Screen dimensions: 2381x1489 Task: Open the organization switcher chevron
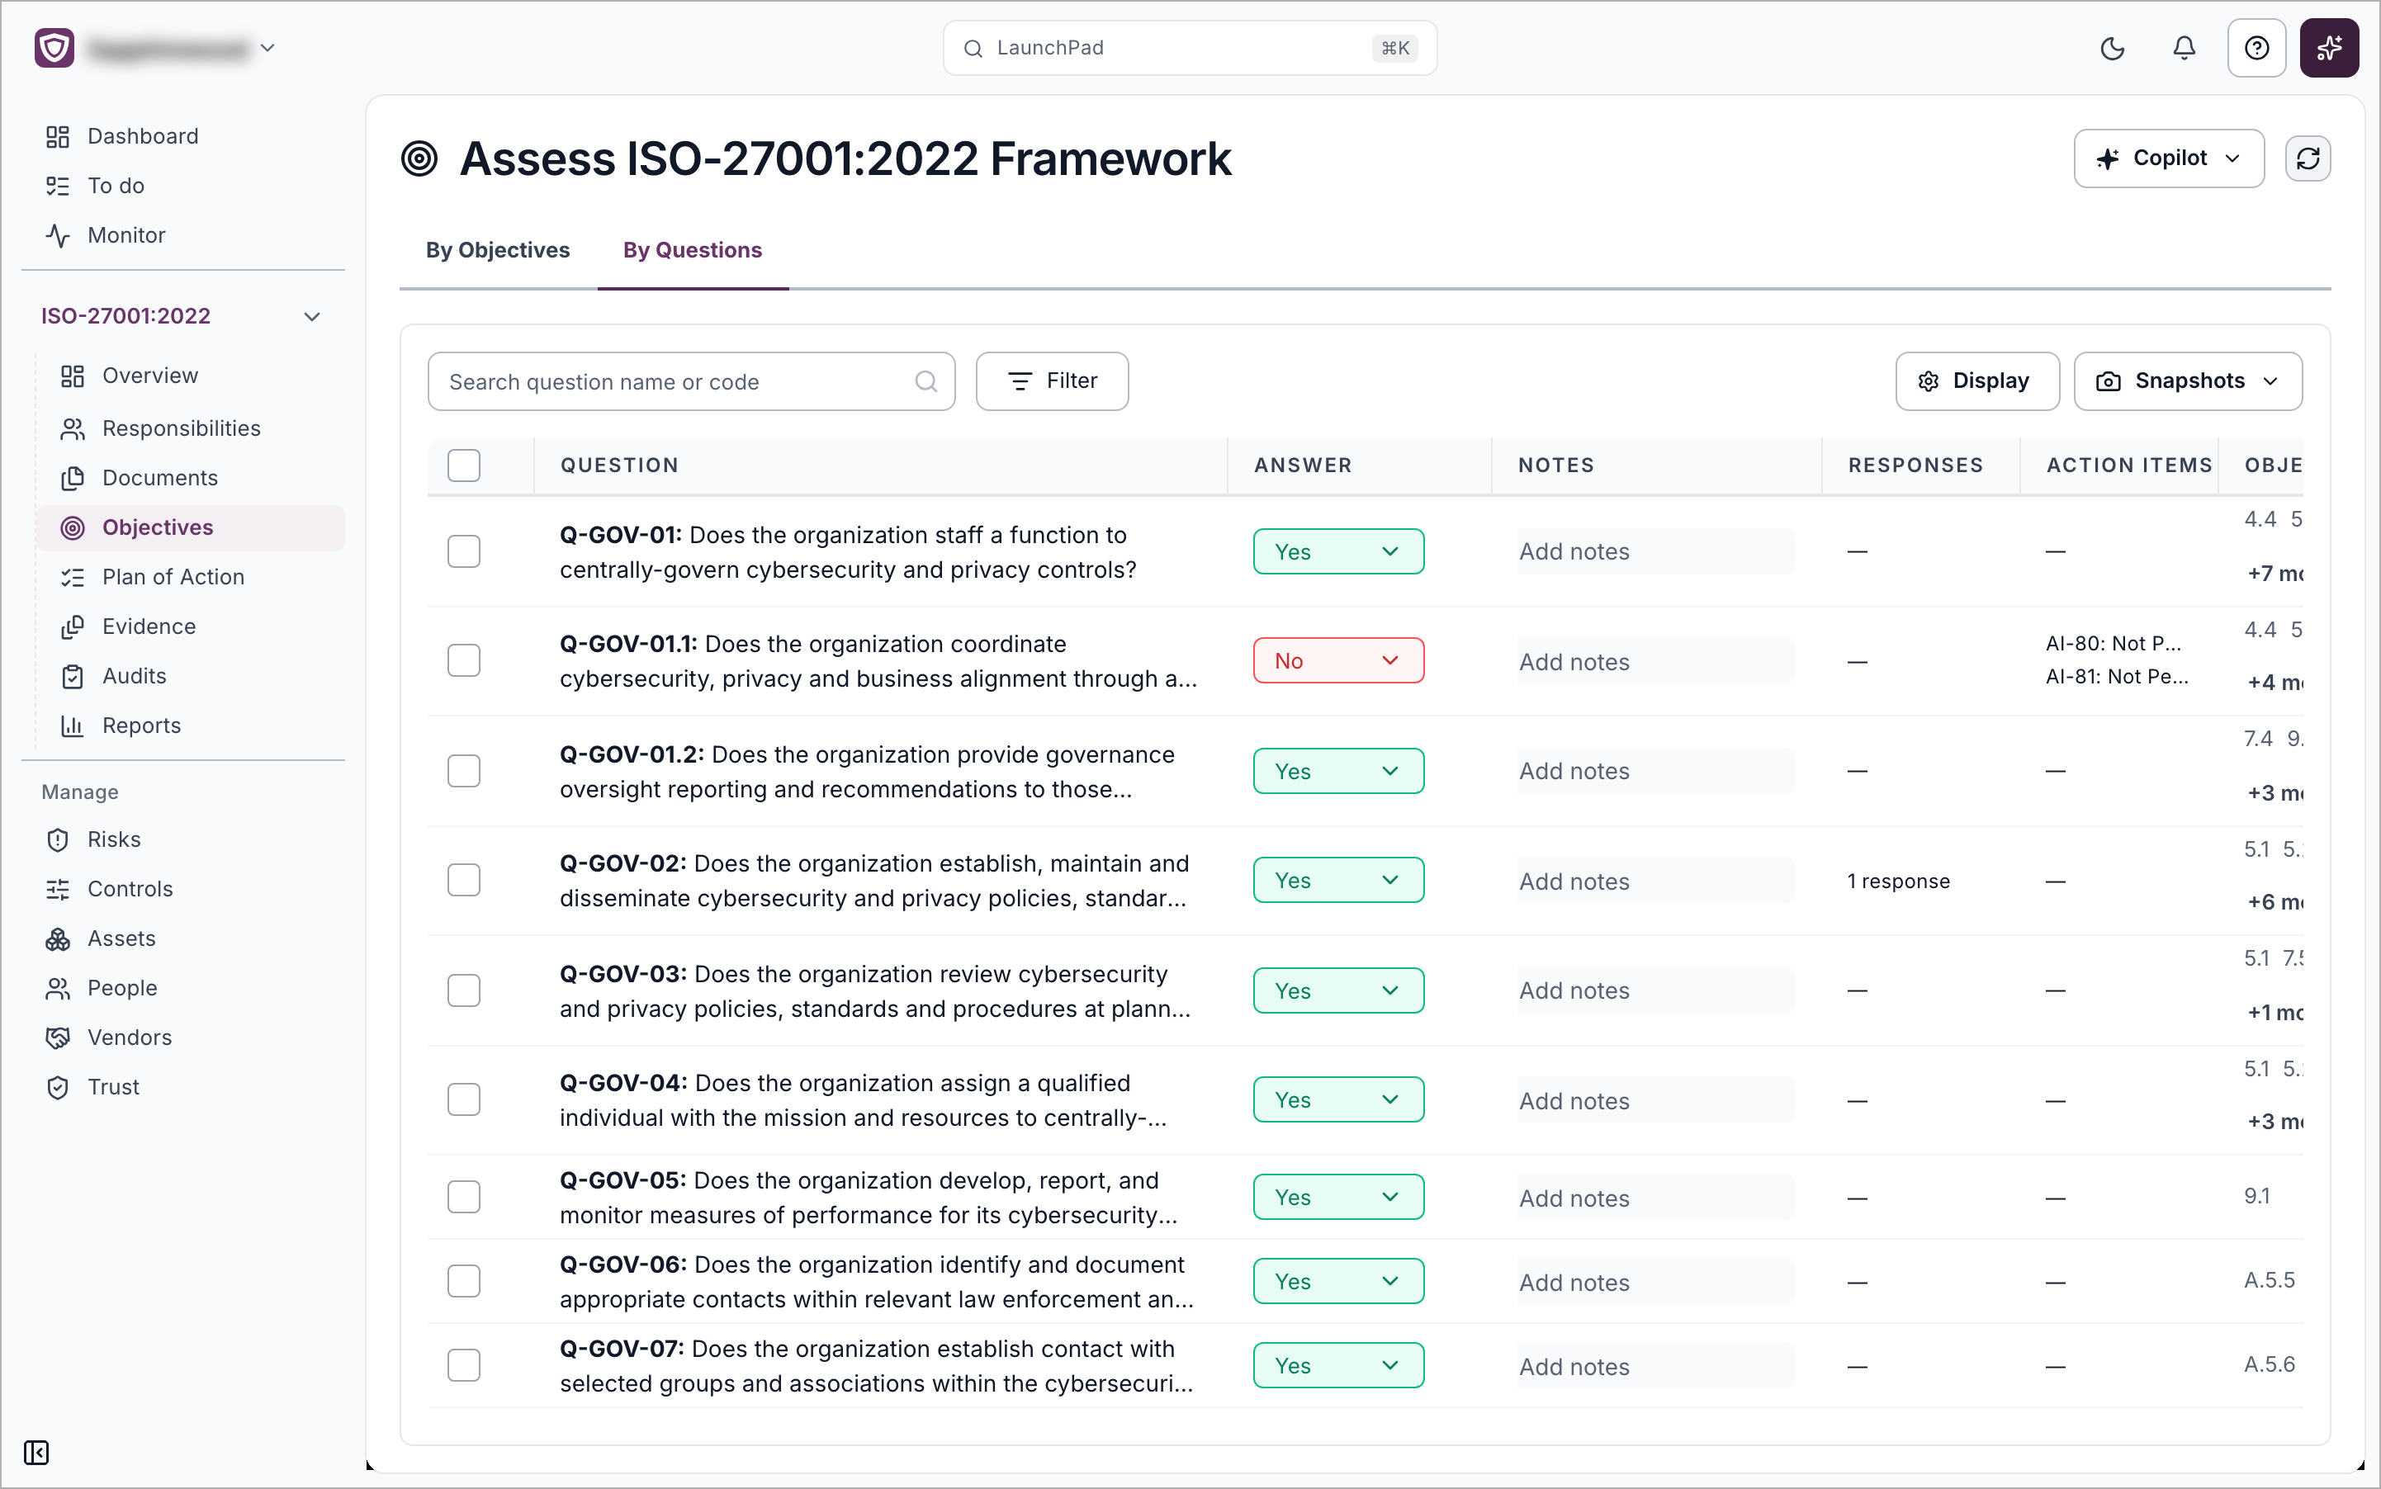[267, 47]
